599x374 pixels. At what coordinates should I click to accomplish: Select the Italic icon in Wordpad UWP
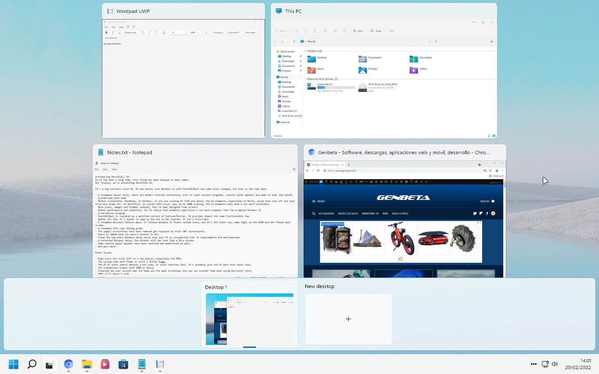[x=113, y=32]
